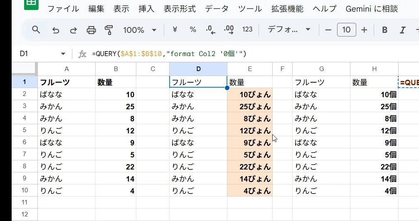Activate the paint format tool
The height and width of the screenshot is (221, 419).
coord(109,30)
